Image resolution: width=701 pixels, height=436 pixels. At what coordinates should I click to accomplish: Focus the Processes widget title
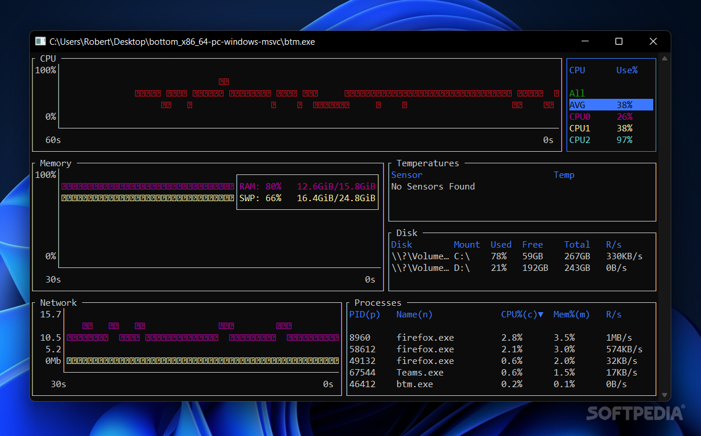(x=378, y=303)
